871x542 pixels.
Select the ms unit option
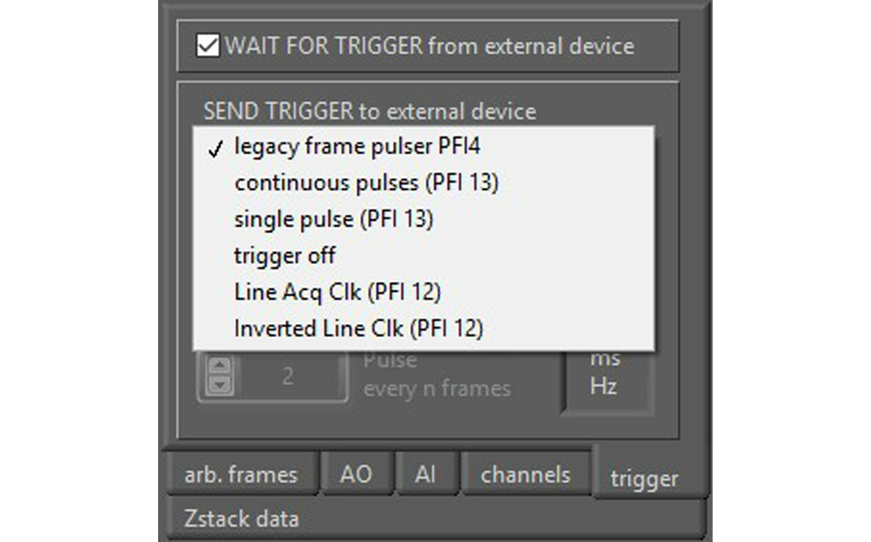pos(605,360)
